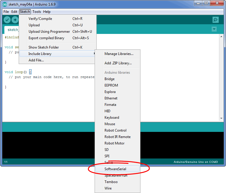Choose Manage Libraries... option

click(119, 54)
